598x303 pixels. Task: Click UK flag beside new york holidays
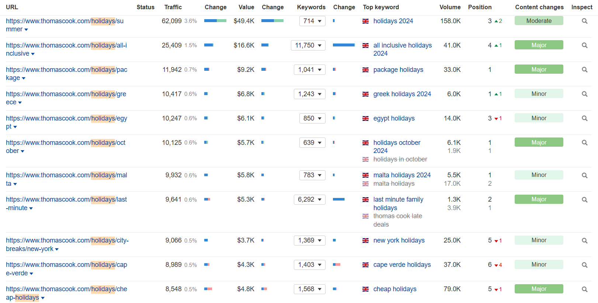pyautogui.click(x=365, y=241)
